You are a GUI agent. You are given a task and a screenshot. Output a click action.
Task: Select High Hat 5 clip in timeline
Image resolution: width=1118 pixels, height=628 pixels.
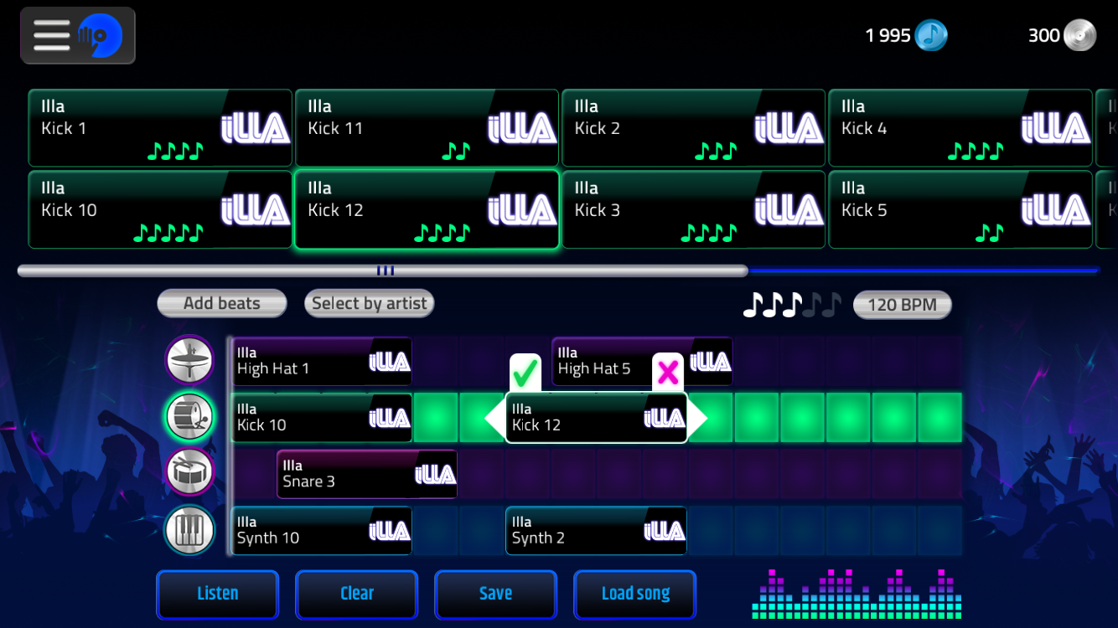coord(642,362)
